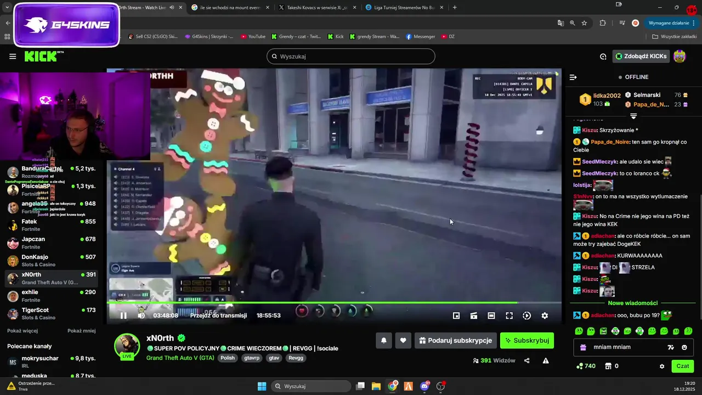The image size is (702, 395).
Task: Switch to the Google mount everest tab
Action: tap(229, 8)
